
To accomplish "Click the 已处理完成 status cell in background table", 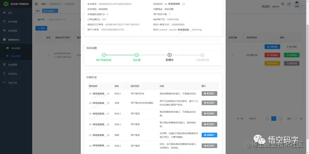I will [251, 55].
